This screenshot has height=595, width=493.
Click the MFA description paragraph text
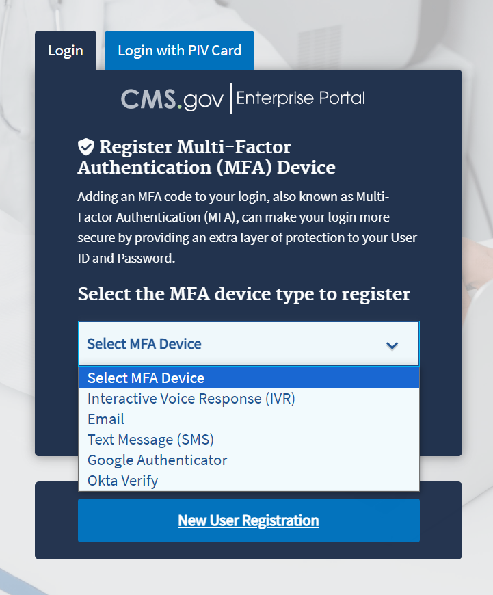coord(247,228)
